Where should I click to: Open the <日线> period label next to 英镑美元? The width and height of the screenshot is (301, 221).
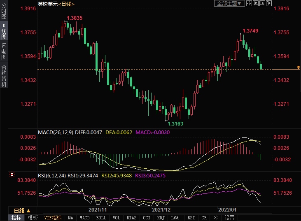click(68, 4)
